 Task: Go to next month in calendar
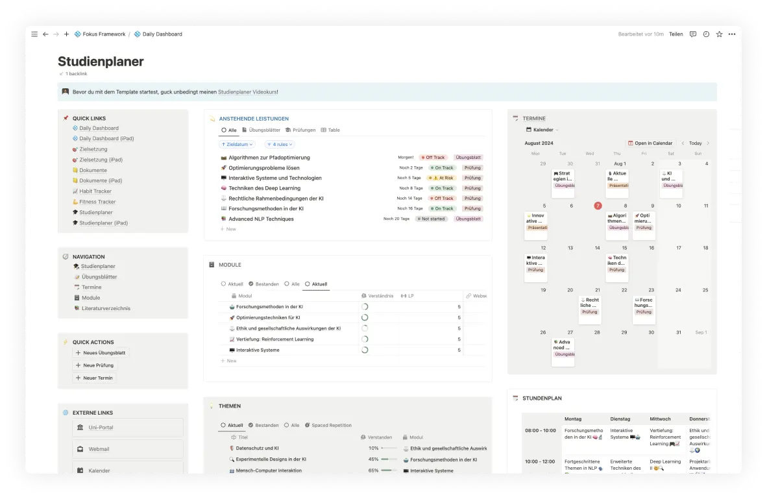point(707,143)
